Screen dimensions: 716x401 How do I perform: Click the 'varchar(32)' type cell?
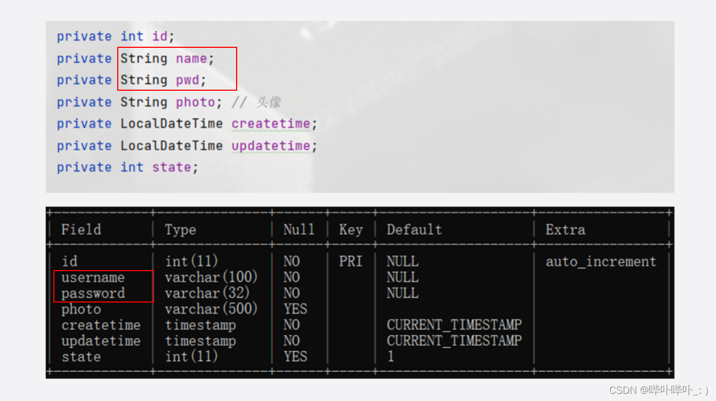[207, 293]
